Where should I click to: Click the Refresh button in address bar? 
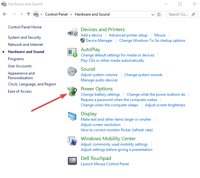tap(159, 14)
